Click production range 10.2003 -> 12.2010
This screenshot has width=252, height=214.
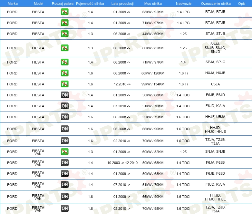click(122, 163)
